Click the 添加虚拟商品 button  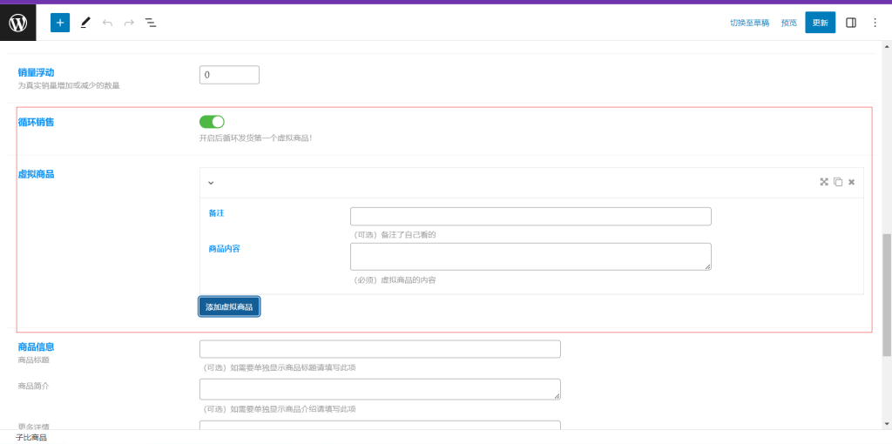tap(229, 306)
